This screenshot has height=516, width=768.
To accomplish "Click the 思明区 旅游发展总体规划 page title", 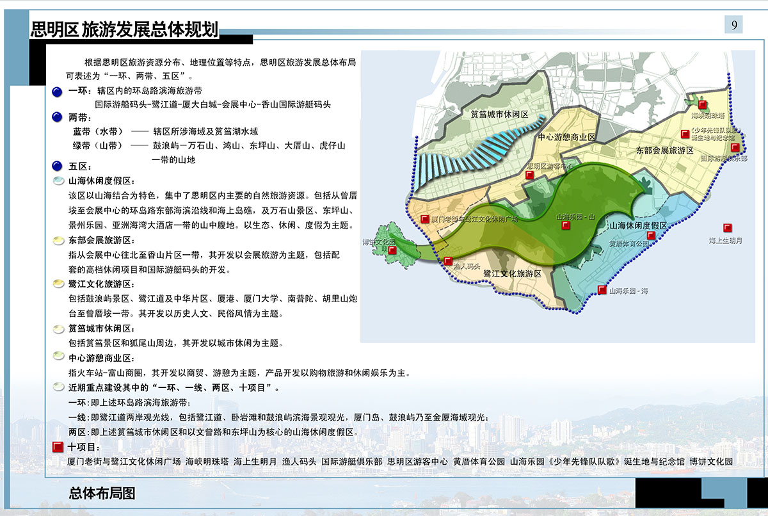I will tap(125, 29).
